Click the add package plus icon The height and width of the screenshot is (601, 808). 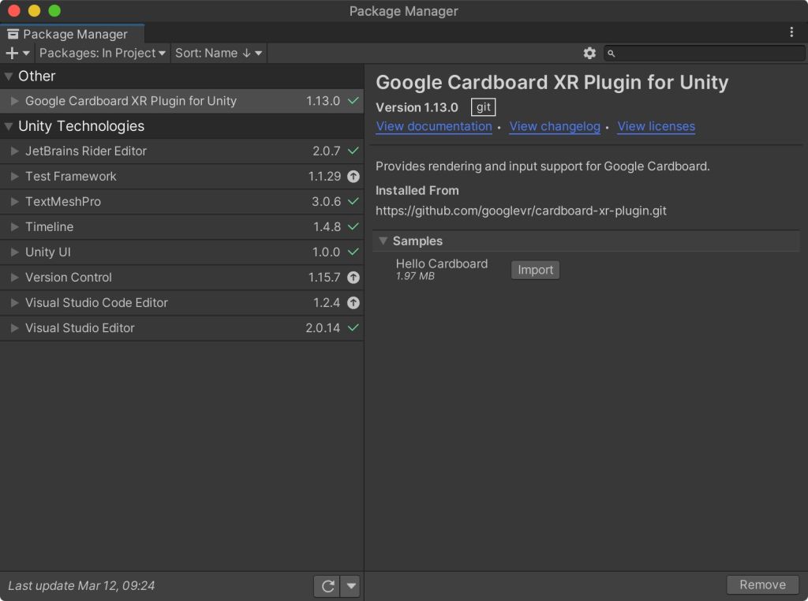pyautogui.click(x=13, y=53)
